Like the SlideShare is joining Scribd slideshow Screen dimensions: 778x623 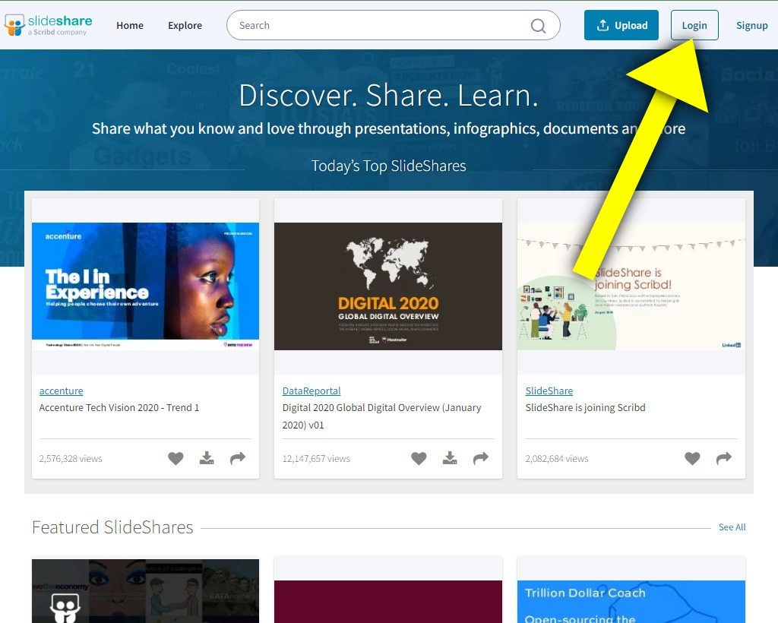[x=693, y=458]
